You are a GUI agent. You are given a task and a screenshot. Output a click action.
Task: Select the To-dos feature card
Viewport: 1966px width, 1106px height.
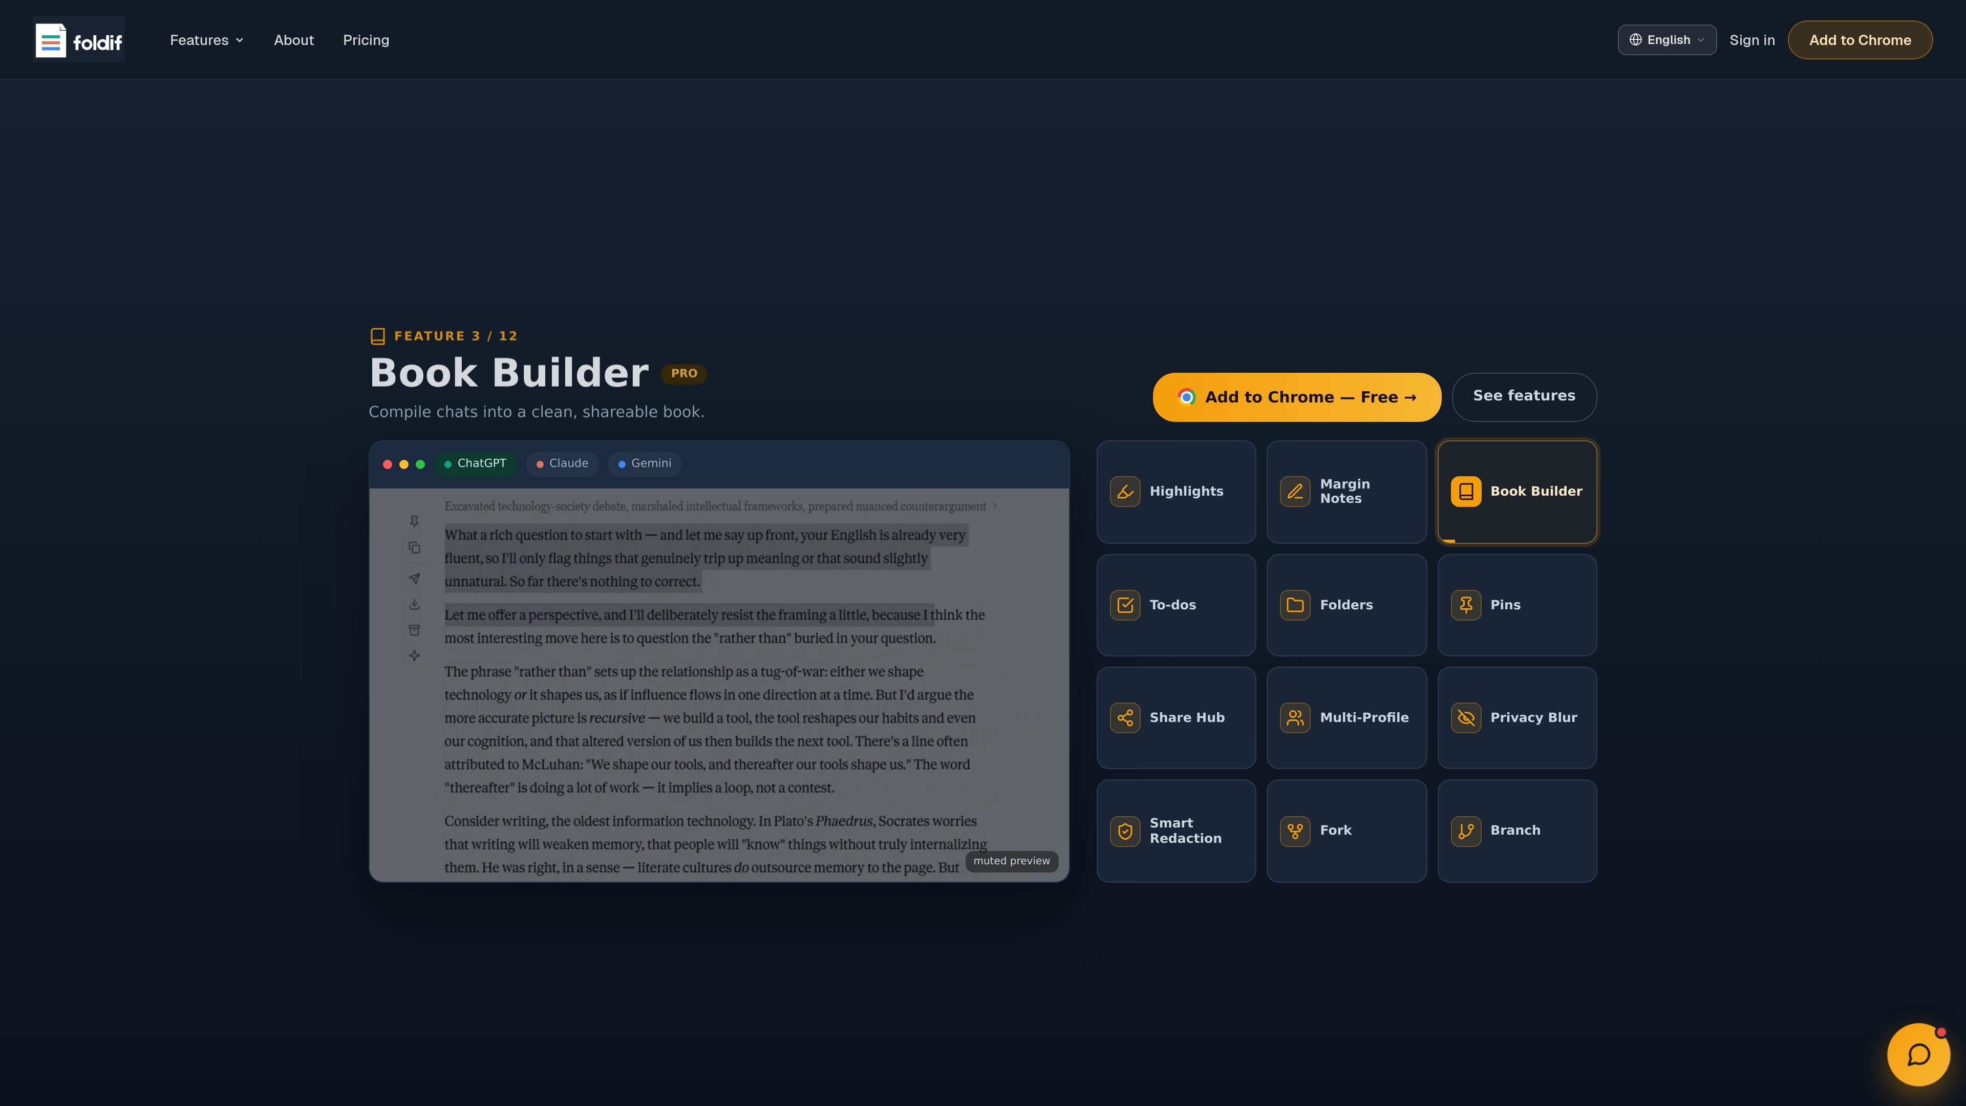(x=1176, y=605)
